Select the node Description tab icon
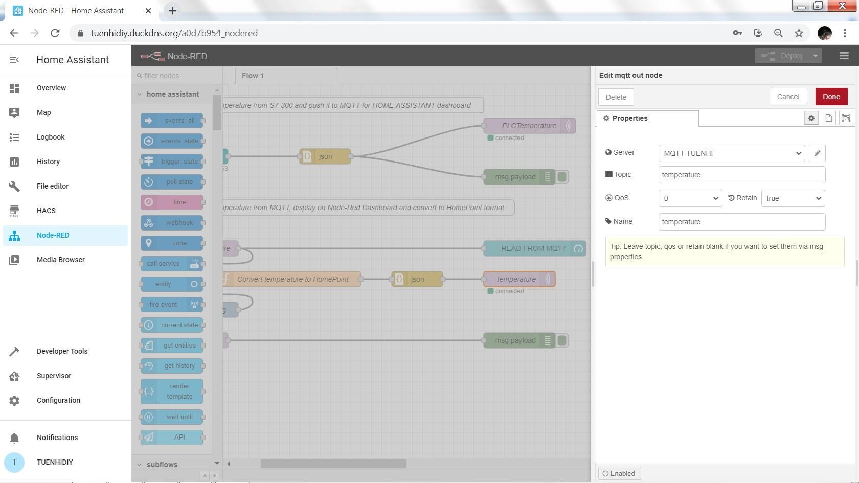 click(828, 118)
